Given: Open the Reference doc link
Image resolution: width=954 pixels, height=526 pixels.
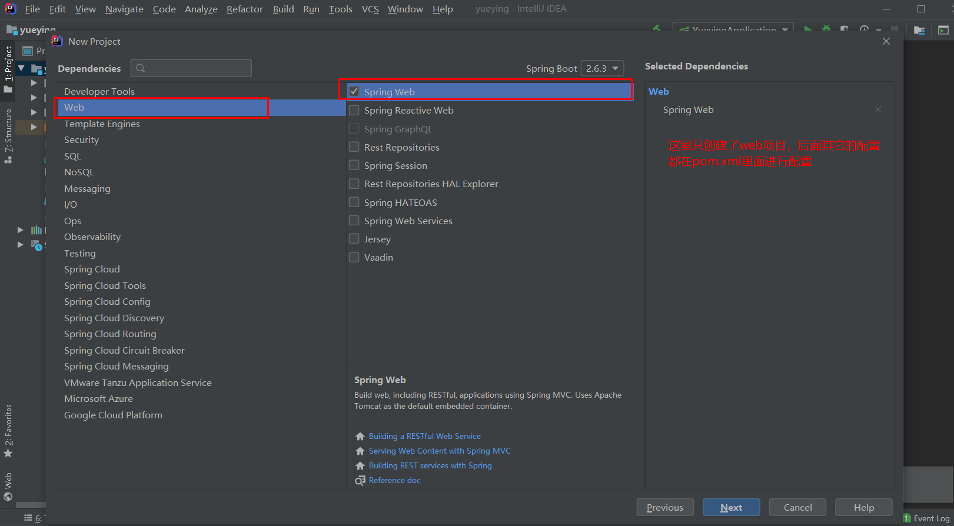Looking at the screenshot, I should pyautogui.click(x=394, y=480).
